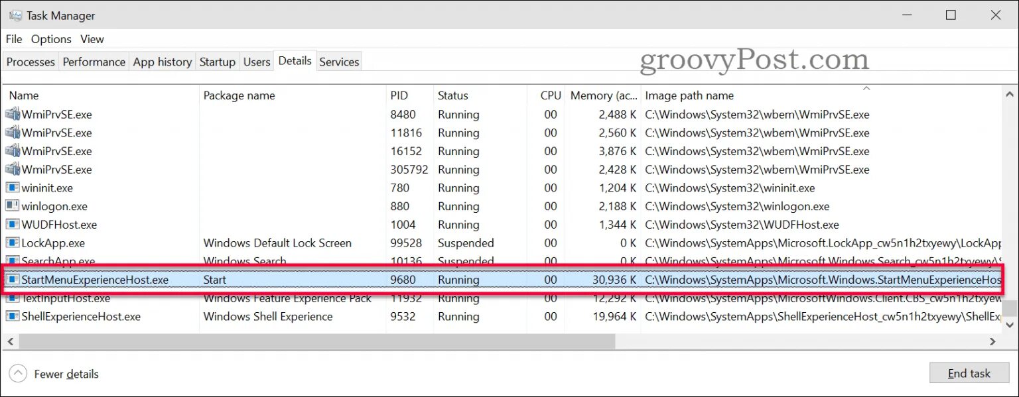Switch to the App history tab
1019x397 pixels.
click(x=163, y=62)
